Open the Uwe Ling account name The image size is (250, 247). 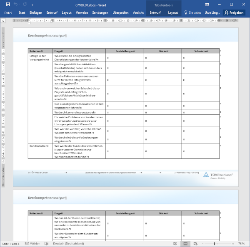[213, 13]
